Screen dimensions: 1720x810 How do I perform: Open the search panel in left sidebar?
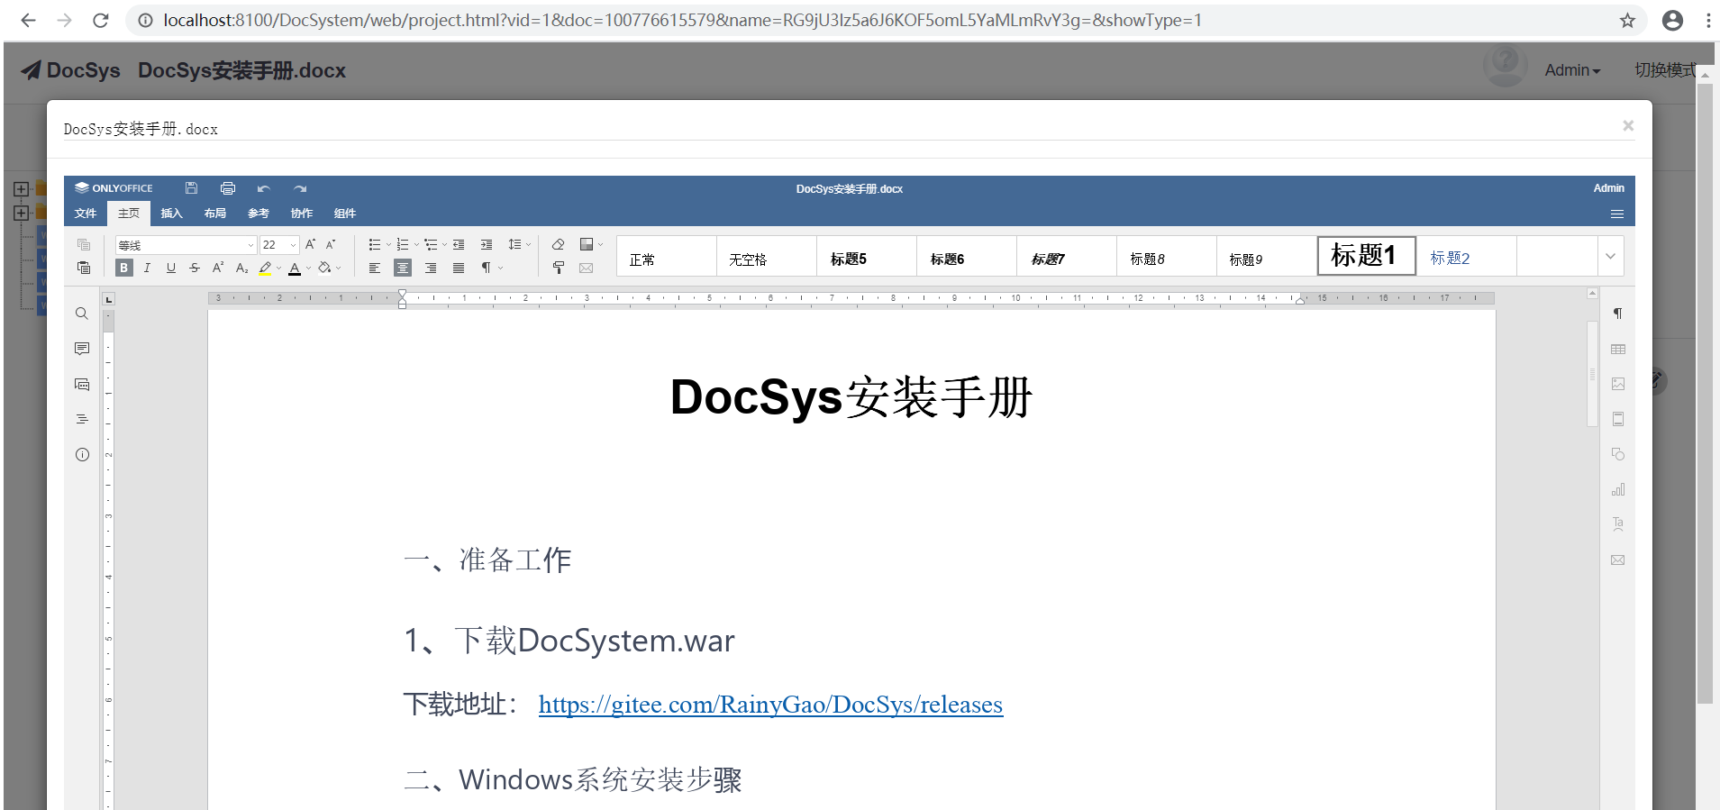point(82,314)
